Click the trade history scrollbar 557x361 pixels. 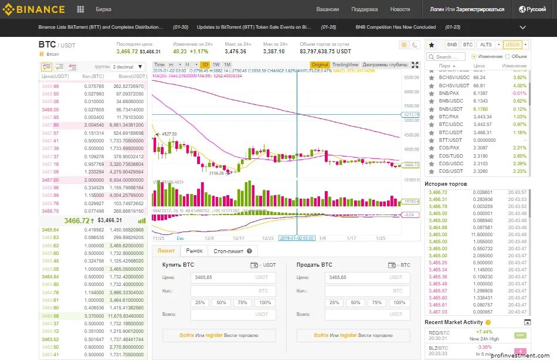coord(529,204)
